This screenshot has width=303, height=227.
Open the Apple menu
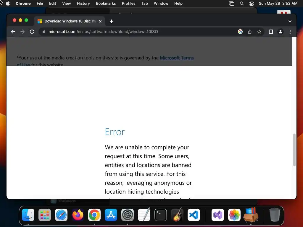tap(8, 3)
